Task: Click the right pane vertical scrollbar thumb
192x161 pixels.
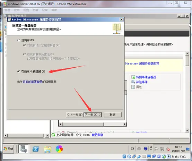Action: 187,61
